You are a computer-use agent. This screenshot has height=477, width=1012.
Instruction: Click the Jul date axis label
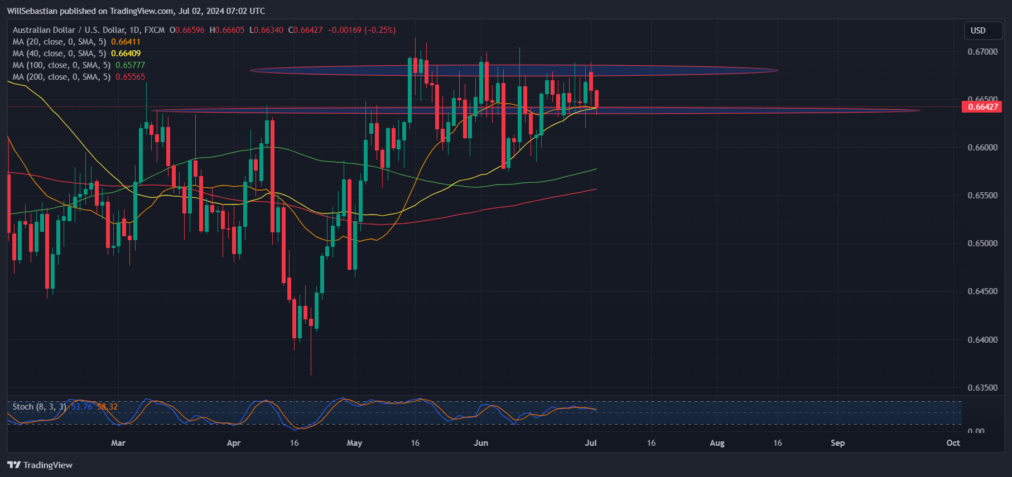pyautogui.click(x=591, y=443)
